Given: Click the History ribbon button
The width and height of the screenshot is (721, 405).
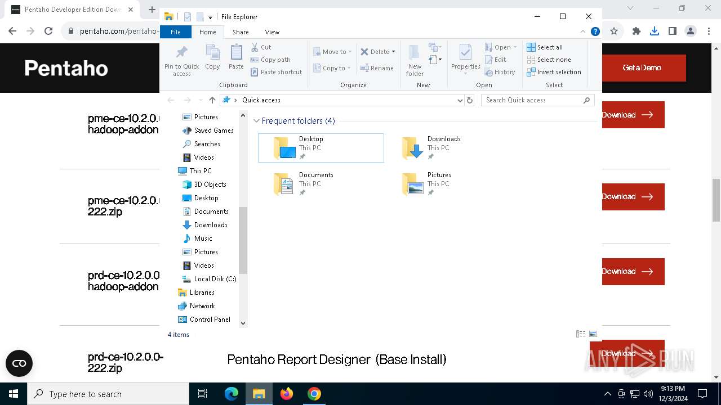Looking at the screenshot, I should pyautogui.click(x=500, y=72).
